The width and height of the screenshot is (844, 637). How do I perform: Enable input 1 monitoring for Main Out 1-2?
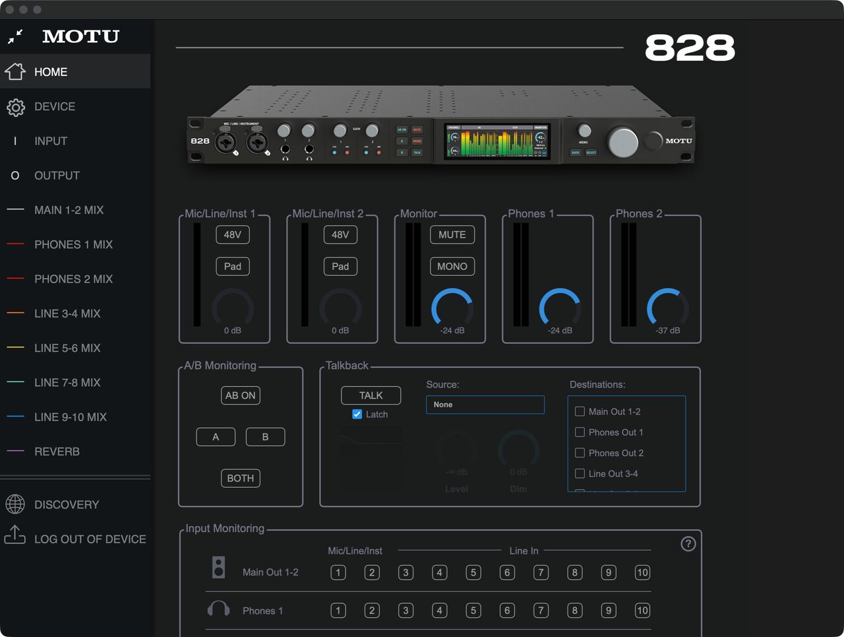coord(338,572)
